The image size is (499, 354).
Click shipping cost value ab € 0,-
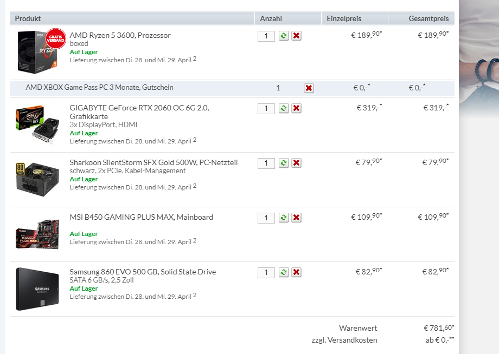tap(440, 340)
